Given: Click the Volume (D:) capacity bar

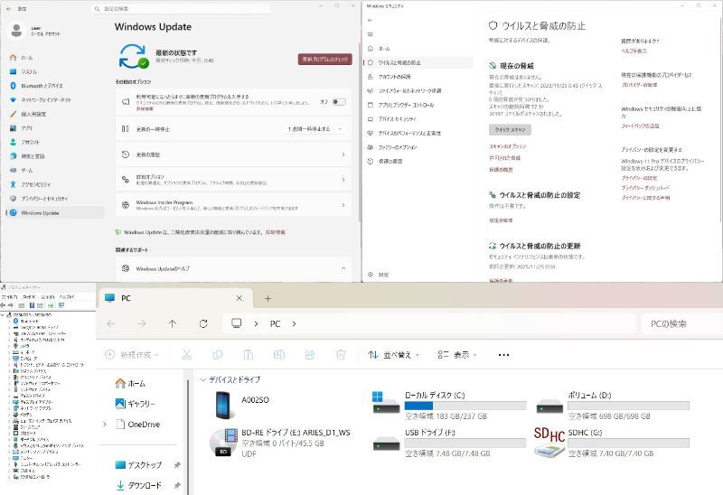Looking at the screenshot, I should (x=628, y=406).
